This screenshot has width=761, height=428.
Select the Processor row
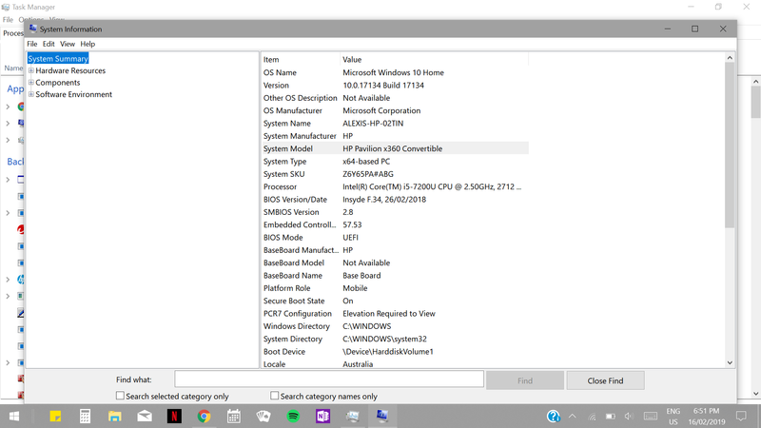click(x=395, y=186)
